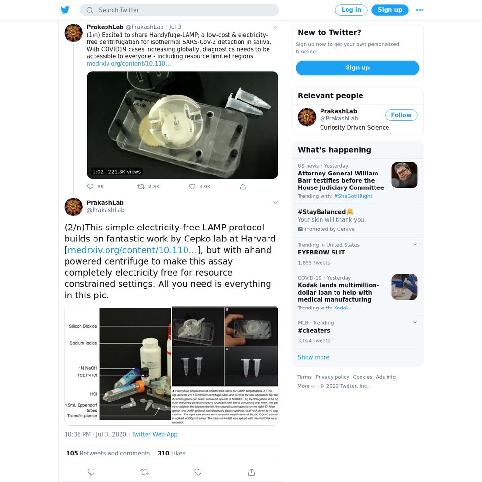Expand options for #cheaters trend
Screen dimensions: 482x482
(415, 322)
